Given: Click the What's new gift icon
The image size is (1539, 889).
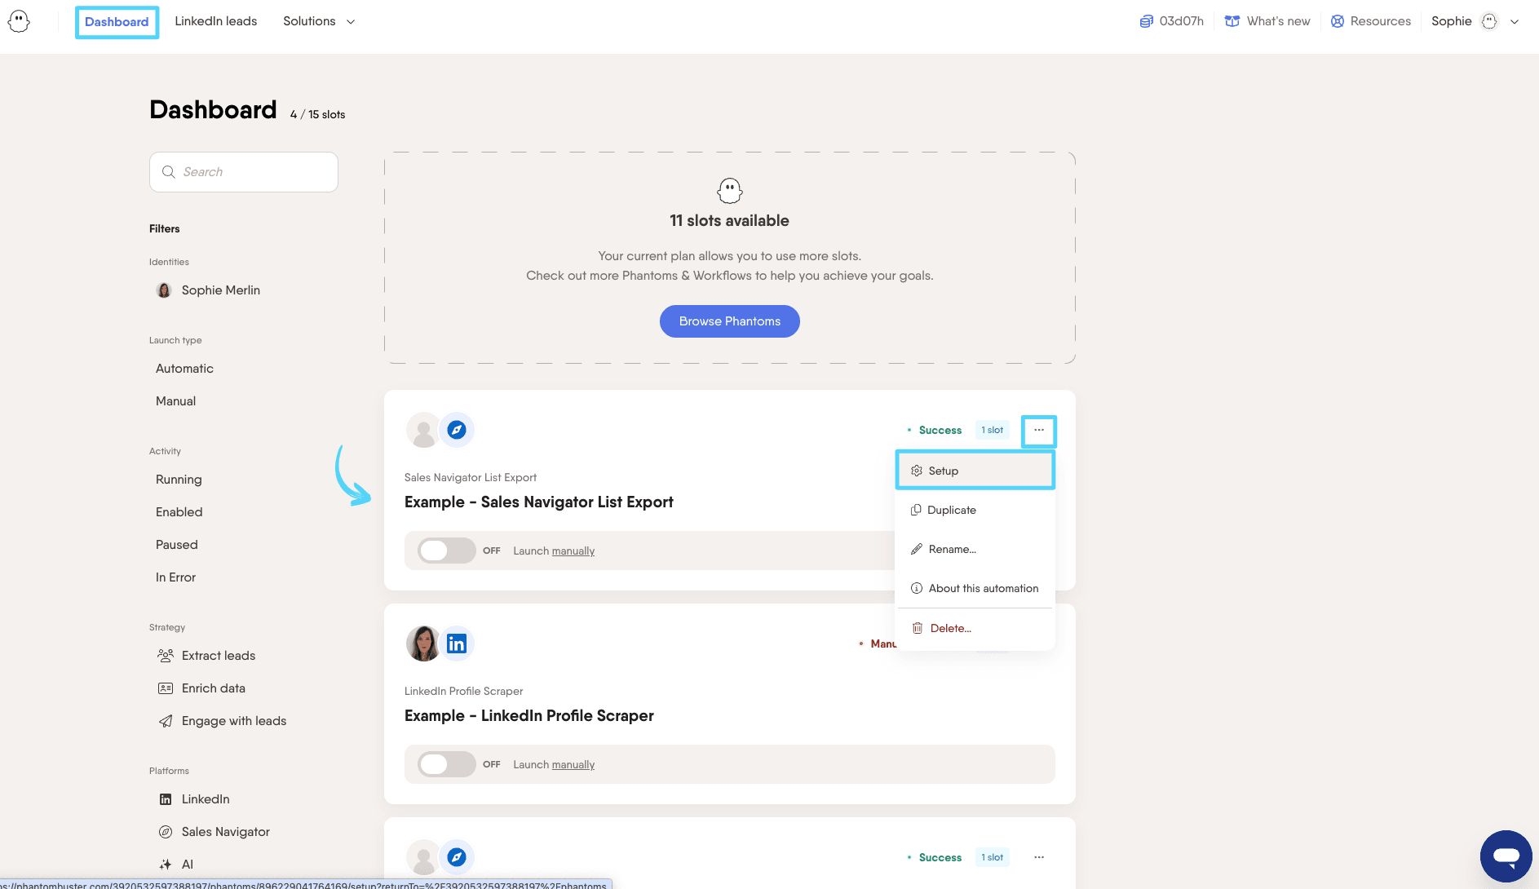Looking at the screenshot, I should coord(1232,21).
